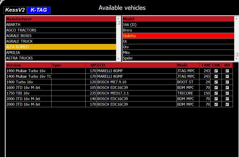
Task: Toggle CHK checkbox for 1400 Multiair Turbo 16v TC
Action: point(216,76)
